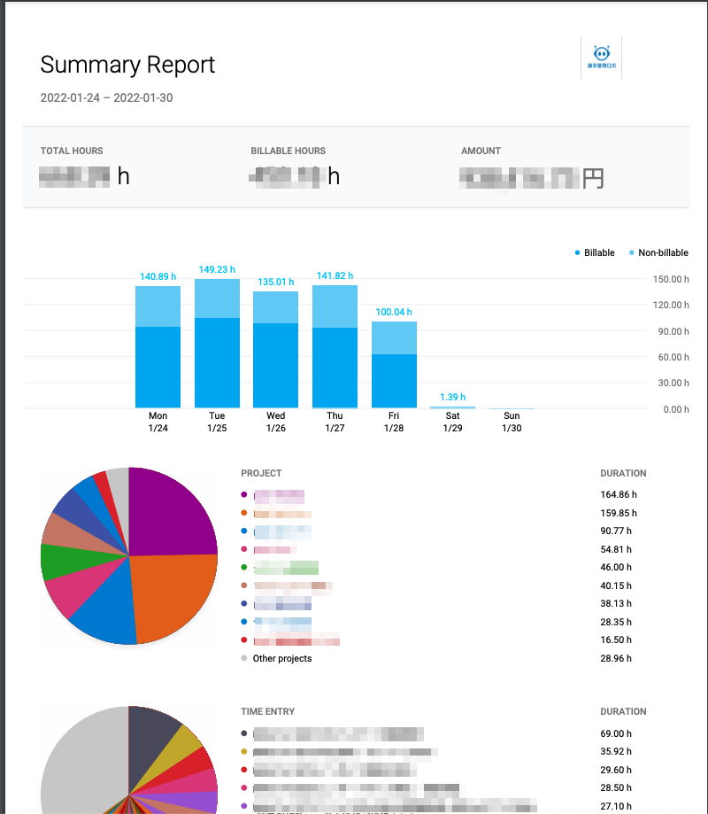Click the 29.60 h time entry duration
This screenshot has width=708, height=814.
pos(616,770)
